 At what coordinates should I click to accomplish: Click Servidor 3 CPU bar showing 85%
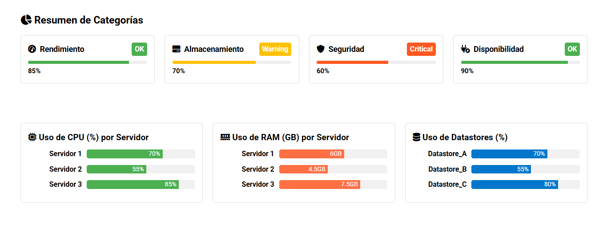(x=141, y=185)
